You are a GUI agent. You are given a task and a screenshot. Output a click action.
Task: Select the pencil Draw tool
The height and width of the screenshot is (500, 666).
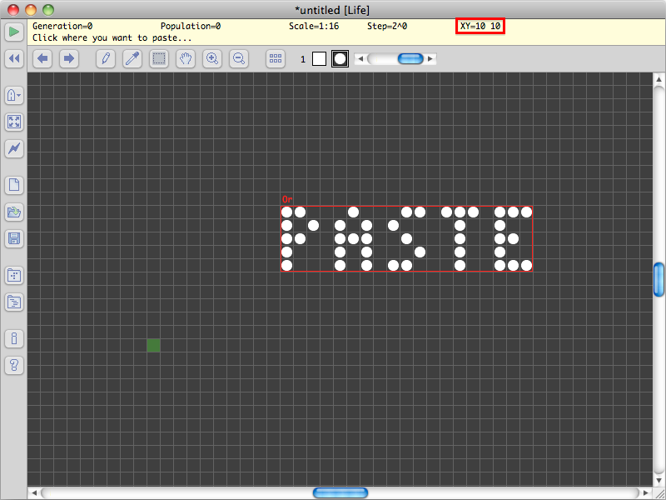[106, 58]
